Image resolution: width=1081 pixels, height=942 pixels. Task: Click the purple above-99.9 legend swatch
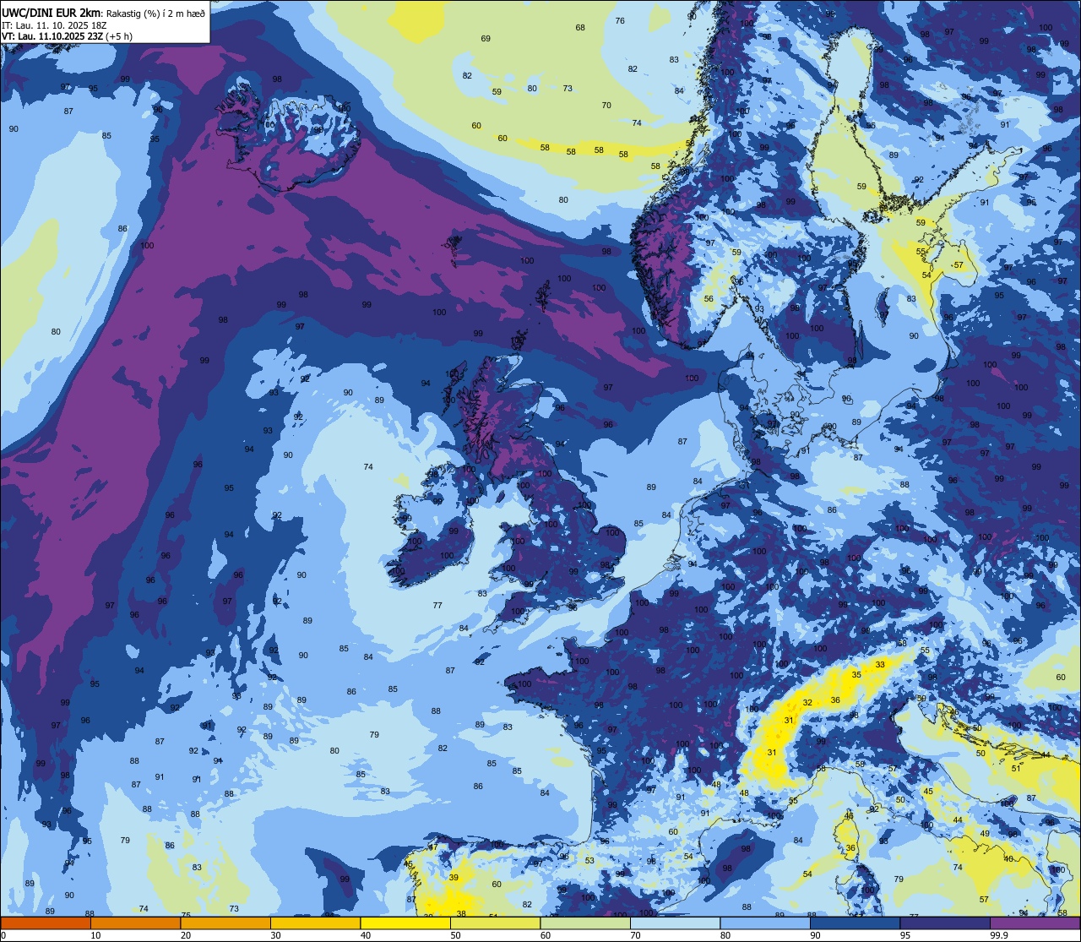pyautogui.click(x=1035, y=923)
